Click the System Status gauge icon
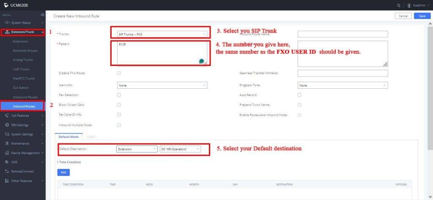This screenshot has height=200, width=433. coord(7,22)
